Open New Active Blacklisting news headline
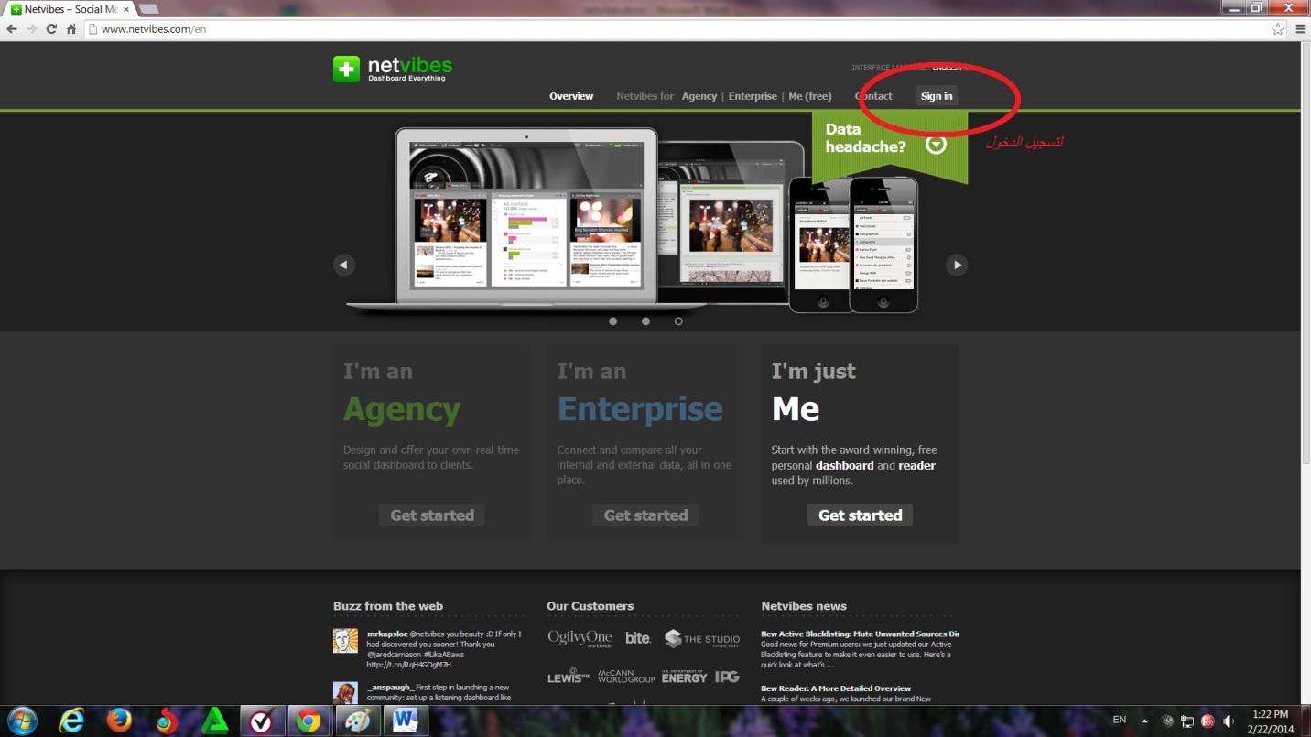This screenshot has width=1311, height=737. coord(860,634)
